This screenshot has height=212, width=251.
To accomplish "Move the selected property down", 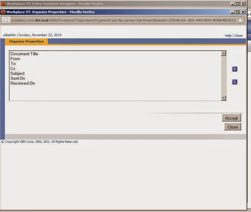I will click(234, 82).
